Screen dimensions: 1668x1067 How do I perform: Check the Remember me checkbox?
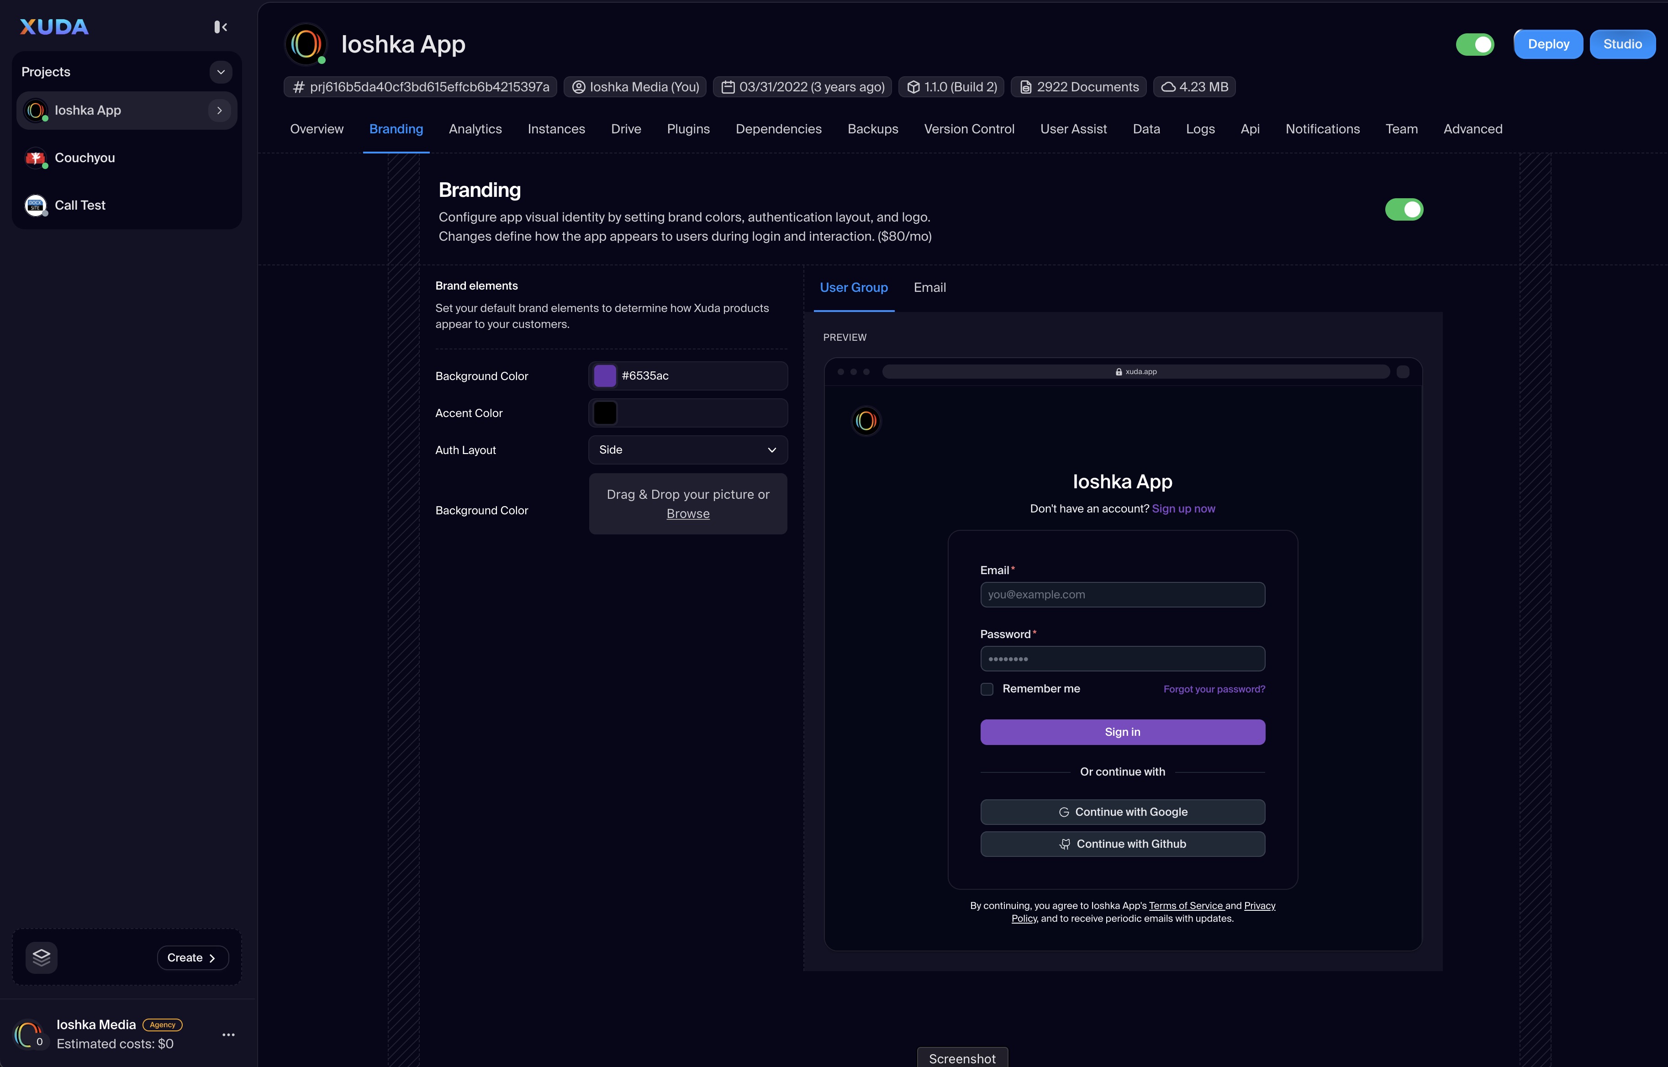point(987,689)
